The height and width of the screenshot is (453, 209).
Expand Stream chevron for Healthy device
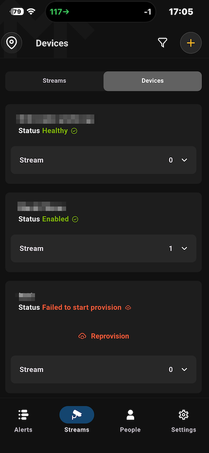pos(185,160)
